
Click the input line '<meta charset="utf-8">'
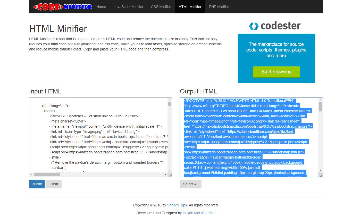[x=68, y=121]
